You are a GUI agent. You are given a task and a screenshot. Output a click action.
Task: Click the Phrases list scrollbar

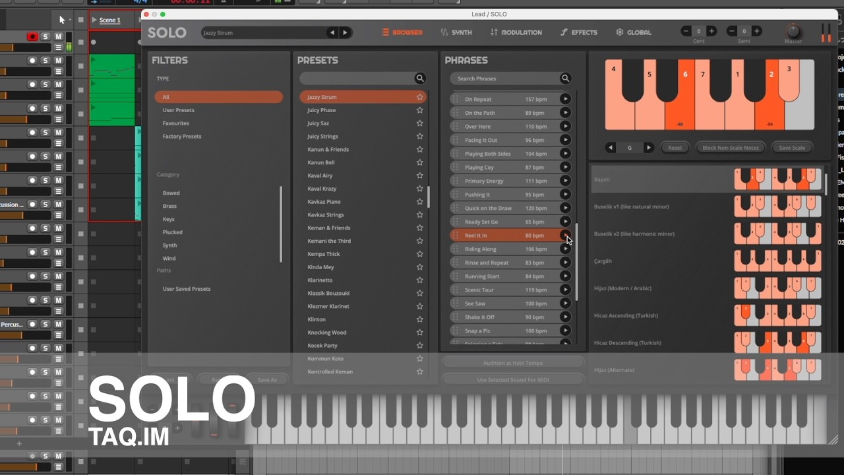(x=576, y=262)
